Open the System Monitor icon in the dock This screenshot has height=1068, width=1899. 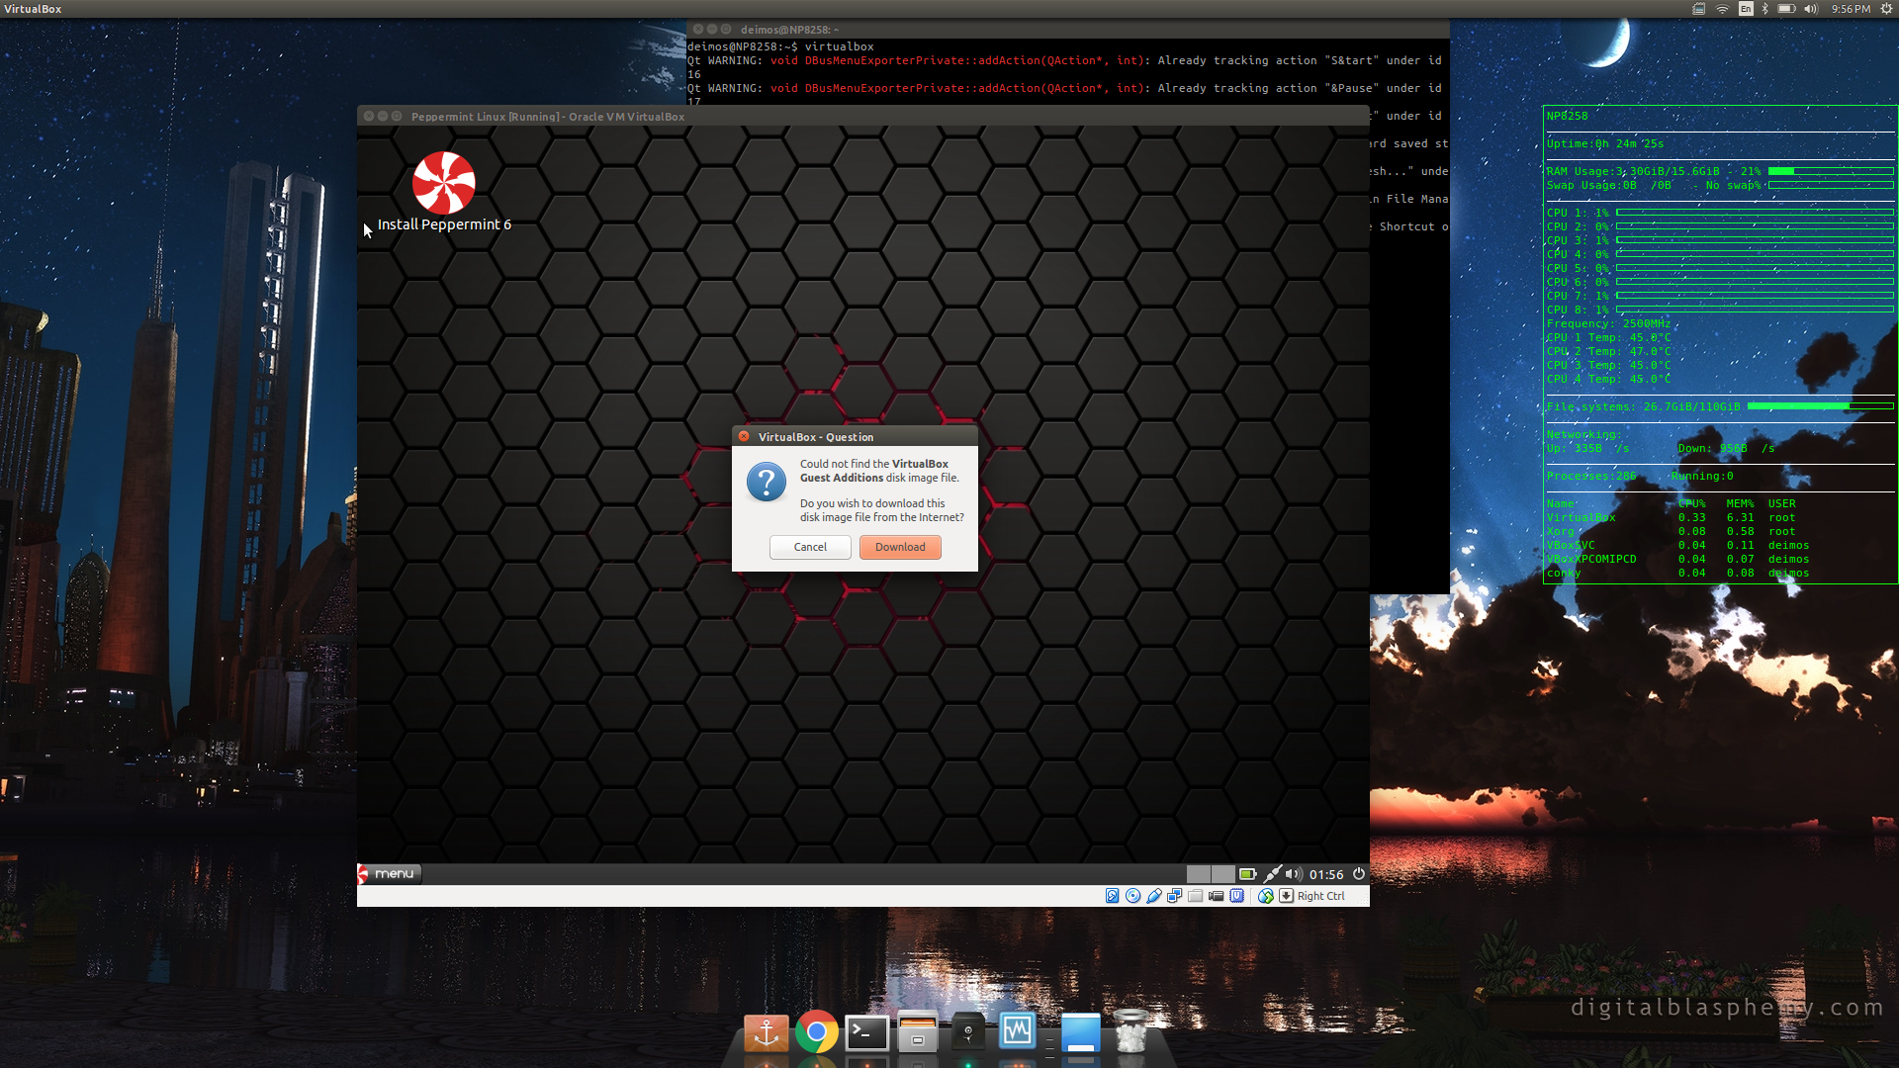click(x=1017, y=1031)
